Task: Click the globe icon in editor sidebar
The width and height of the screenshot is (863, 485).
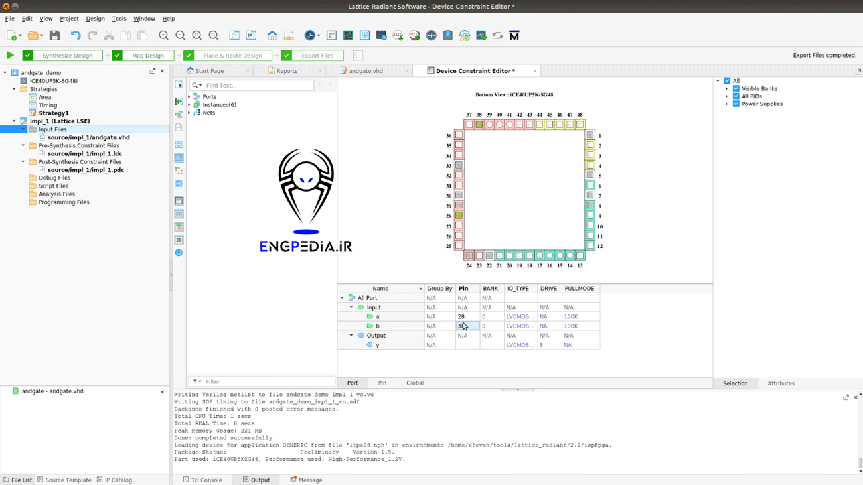Action: point(179,253)
